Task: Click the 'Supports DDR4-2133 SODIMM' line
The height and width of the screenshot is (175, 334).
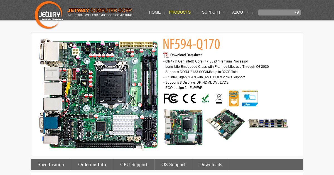Action: click(201, 72)
